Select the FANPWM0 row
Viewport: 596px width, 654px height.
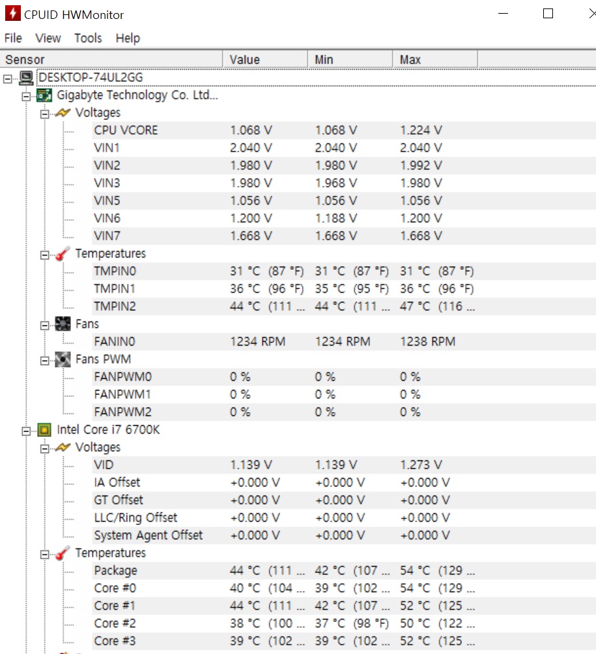pyautogui.click(x=344, y=377)
